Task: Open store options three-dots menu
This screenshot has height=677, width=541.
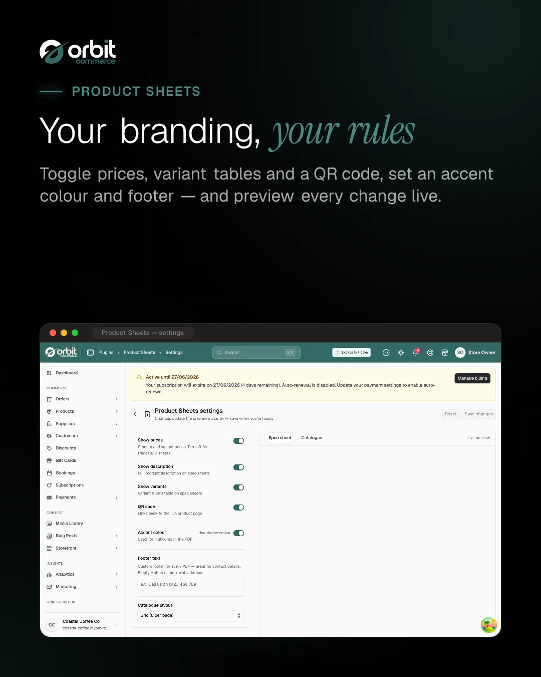Action: [115, 625]
